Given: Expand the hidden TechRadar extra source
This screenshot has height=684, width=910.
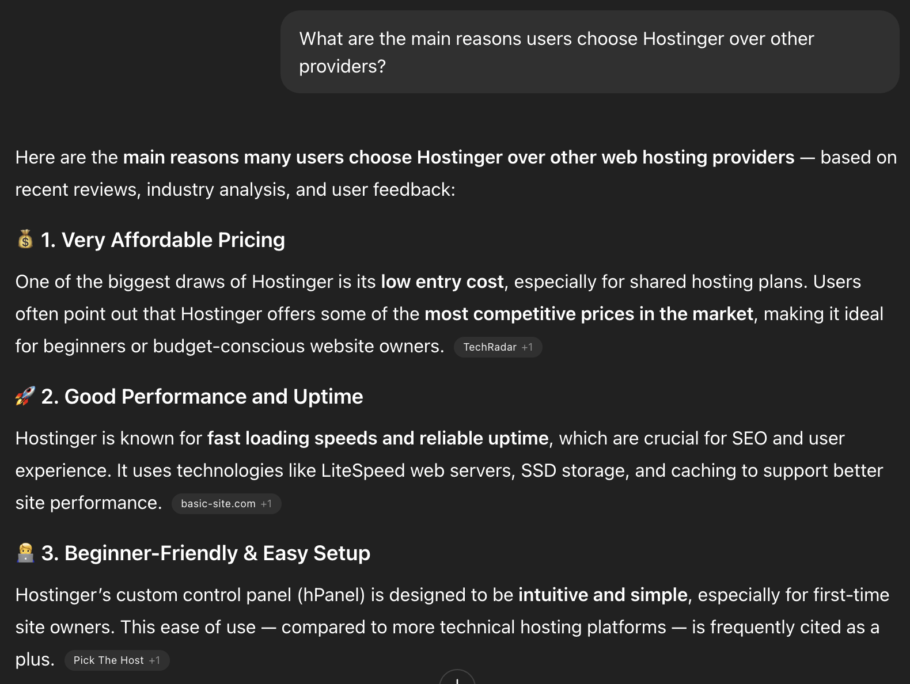Looking at the screenshot, I should [x=527, y=347].
